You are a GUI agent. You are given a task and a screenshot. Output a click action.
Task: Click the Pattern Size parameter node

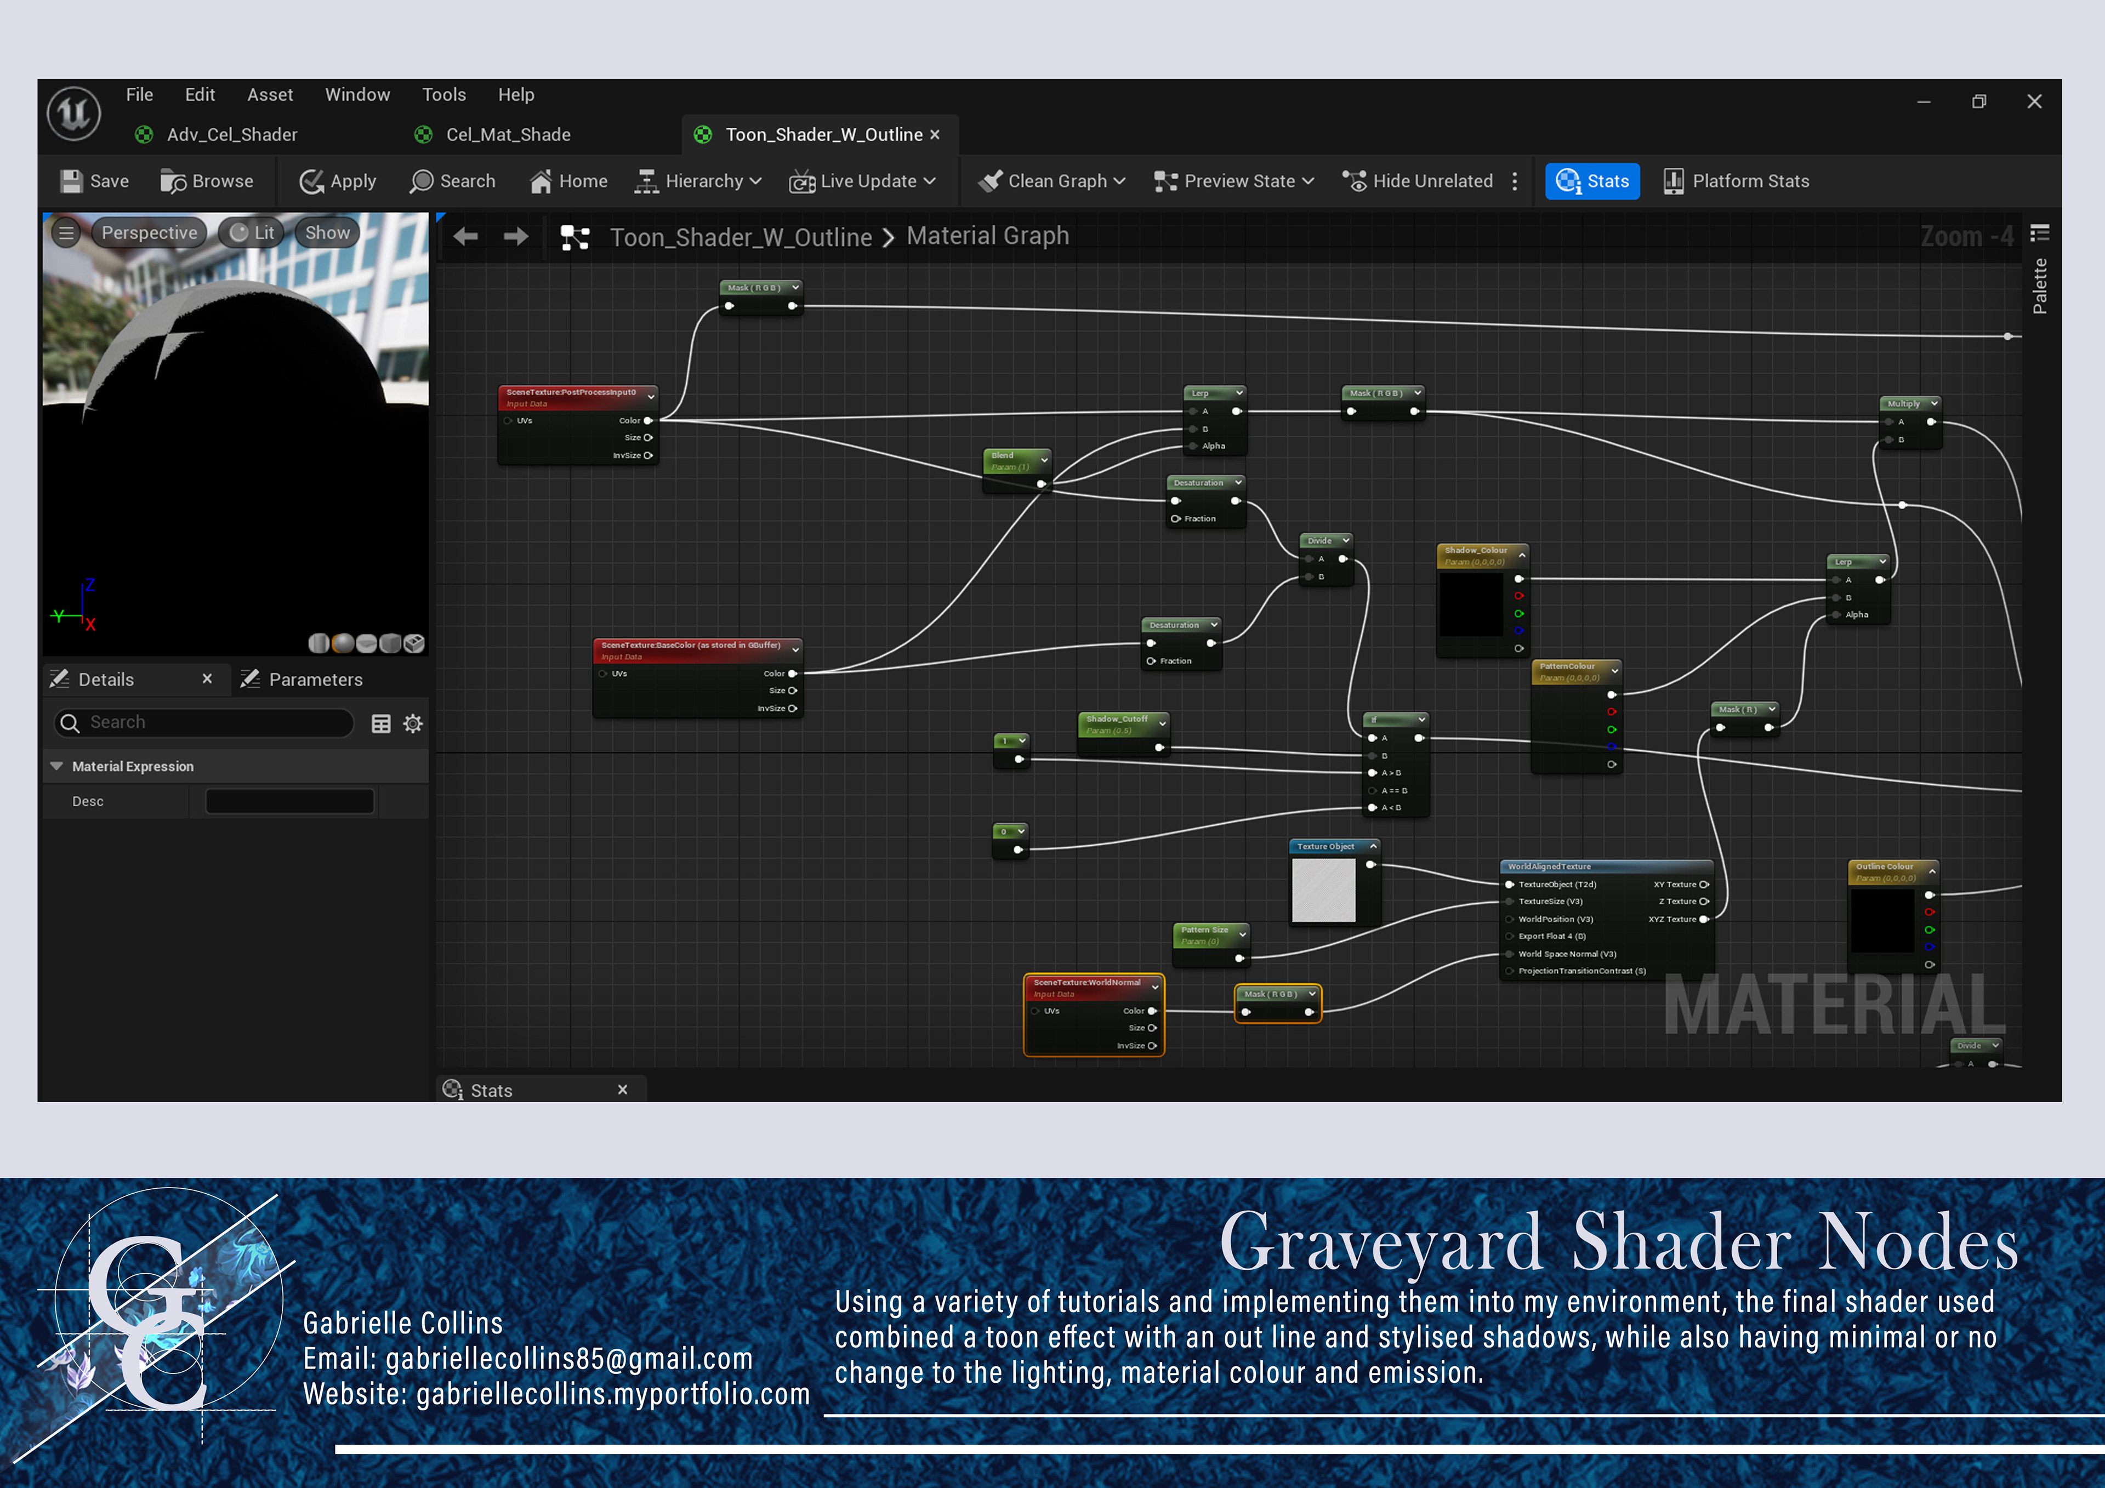coord(1211,945)
